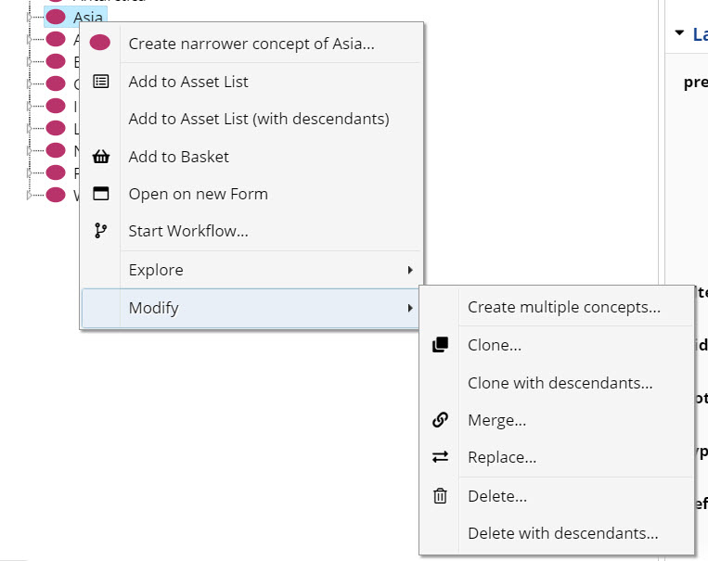Click the Clone duplicate icon in submenu

pos(440,345)
